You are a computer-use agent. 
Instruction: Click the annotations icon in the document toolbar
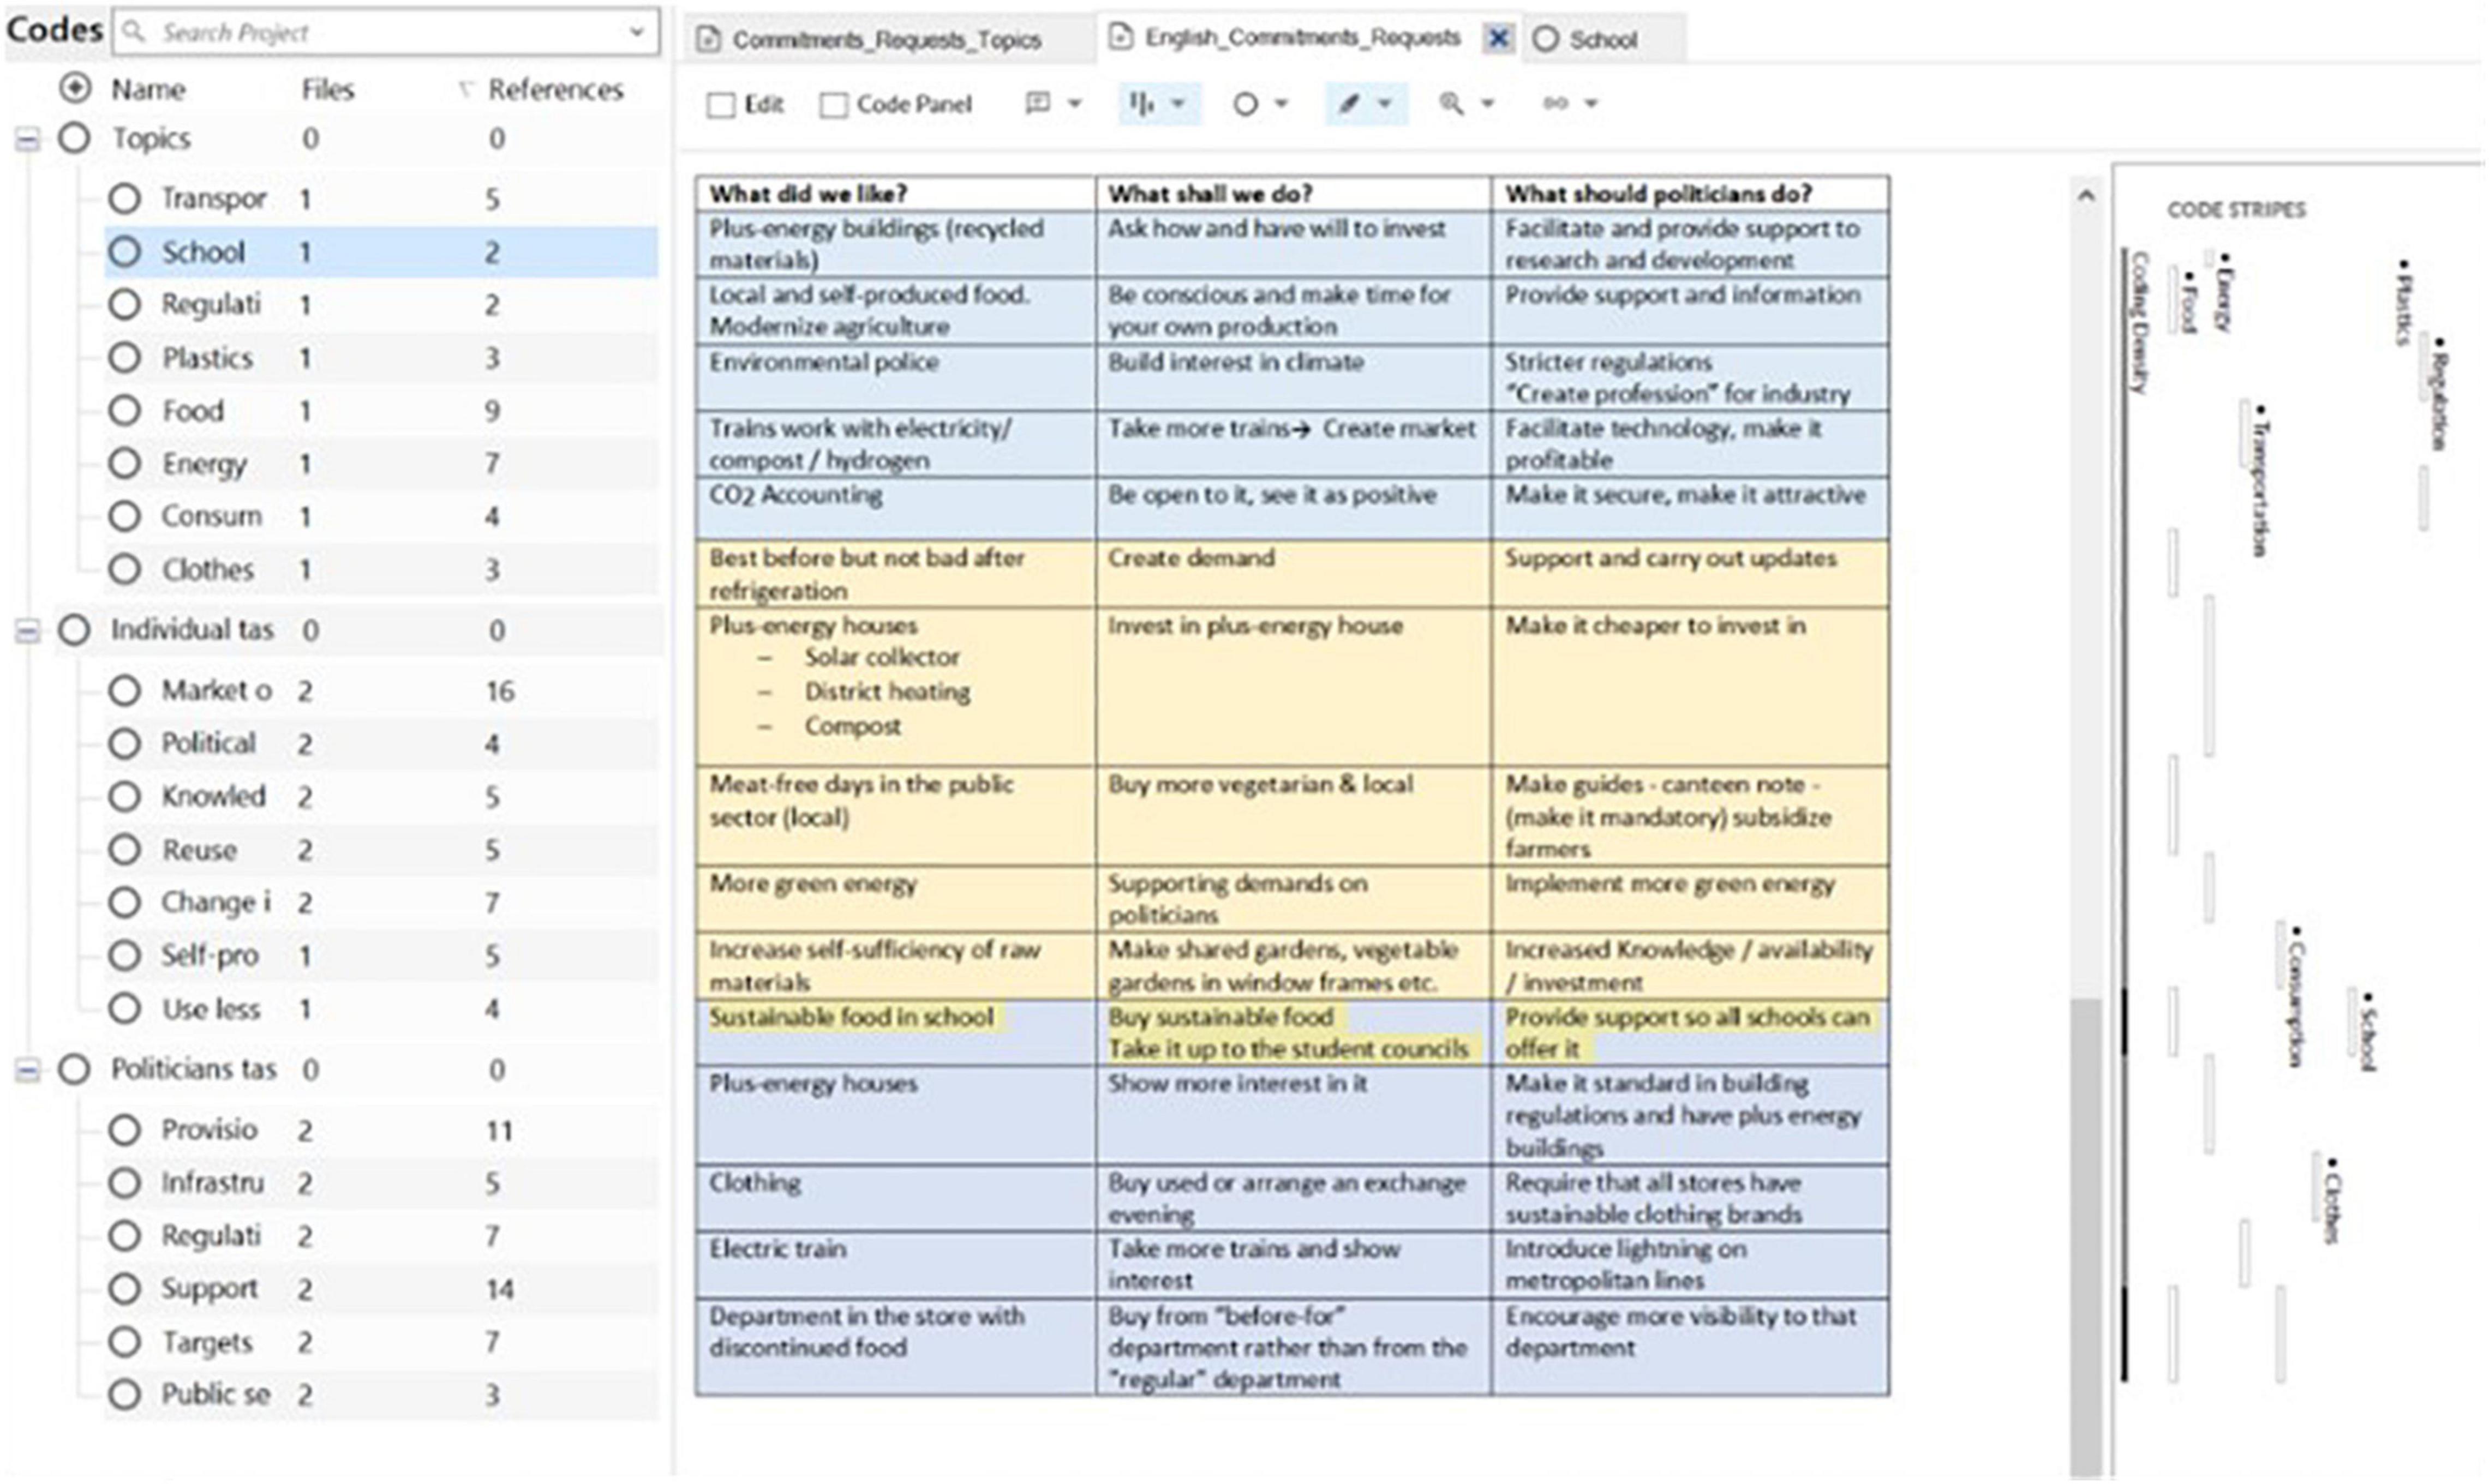point(1037,103)
